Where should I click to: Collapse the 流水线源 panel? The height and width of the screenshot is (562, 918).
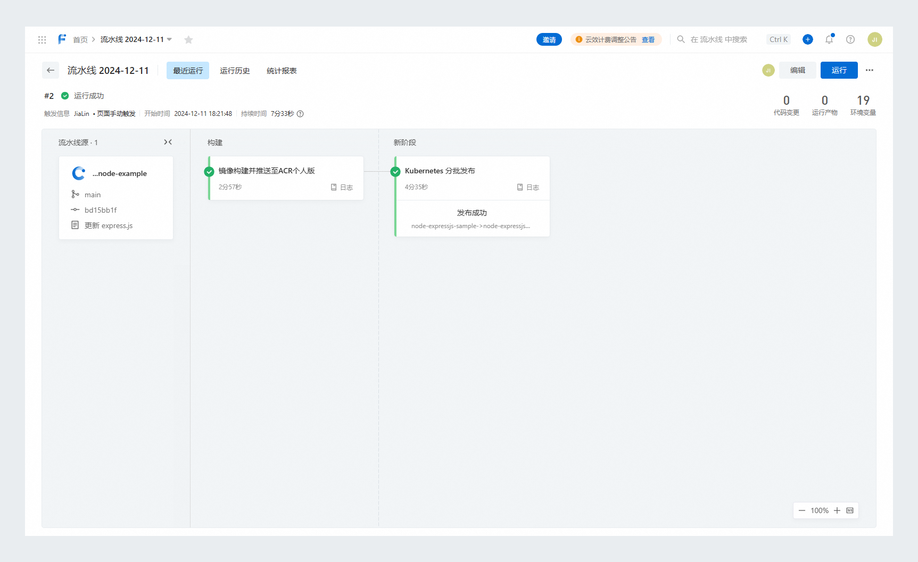[x=168, y=142]
